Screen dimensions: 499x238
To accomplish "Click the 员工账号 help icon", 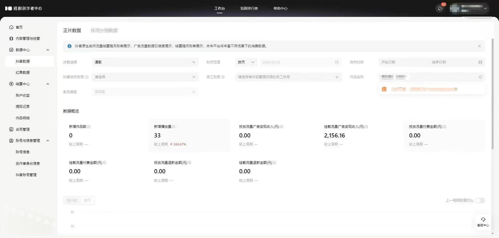I will point(223,77).
